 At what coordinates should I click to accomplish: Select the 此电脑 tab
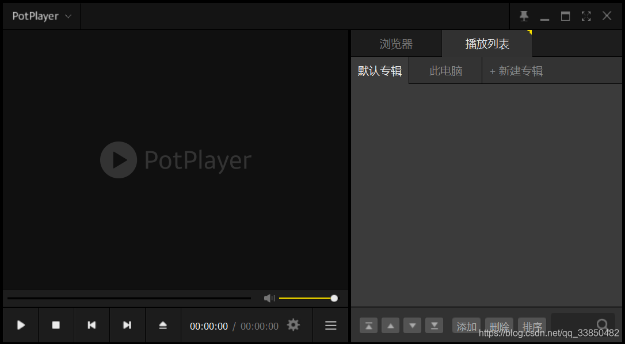[445, 71]
